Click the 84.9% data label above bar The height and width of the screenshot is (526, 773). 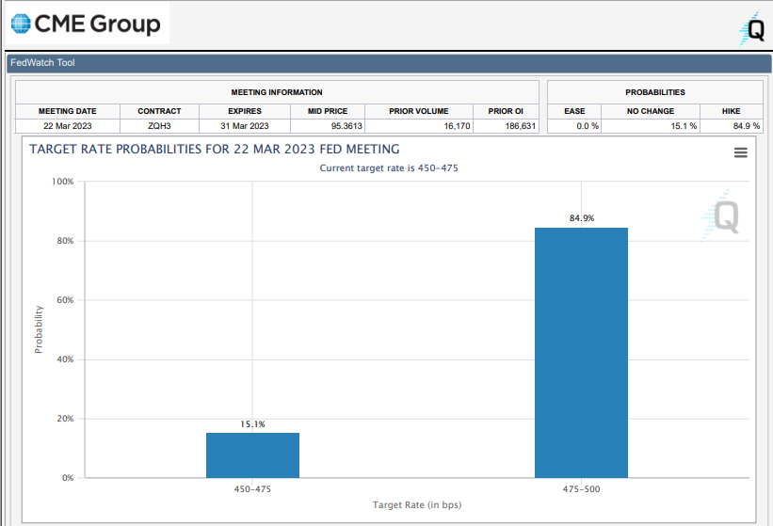582,218
